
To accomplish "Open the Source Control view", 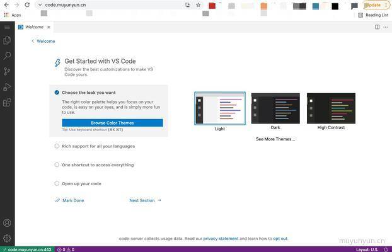I will (7, 71).
